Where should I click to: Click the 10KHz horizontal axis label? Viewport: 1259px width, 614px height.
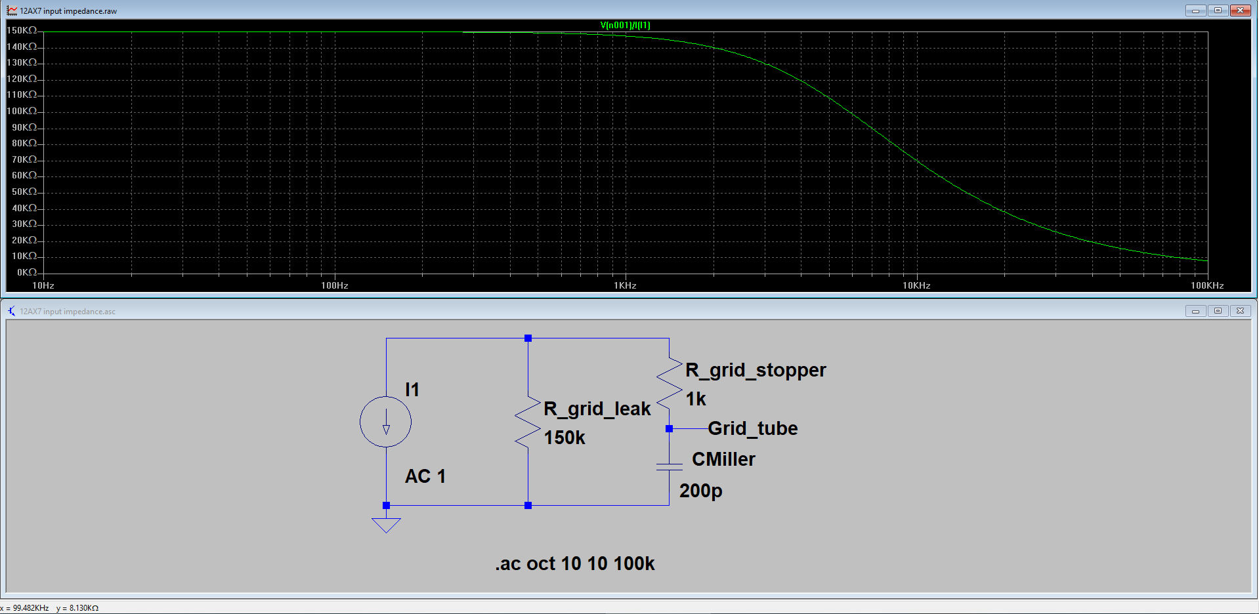(x=916, y=285)
